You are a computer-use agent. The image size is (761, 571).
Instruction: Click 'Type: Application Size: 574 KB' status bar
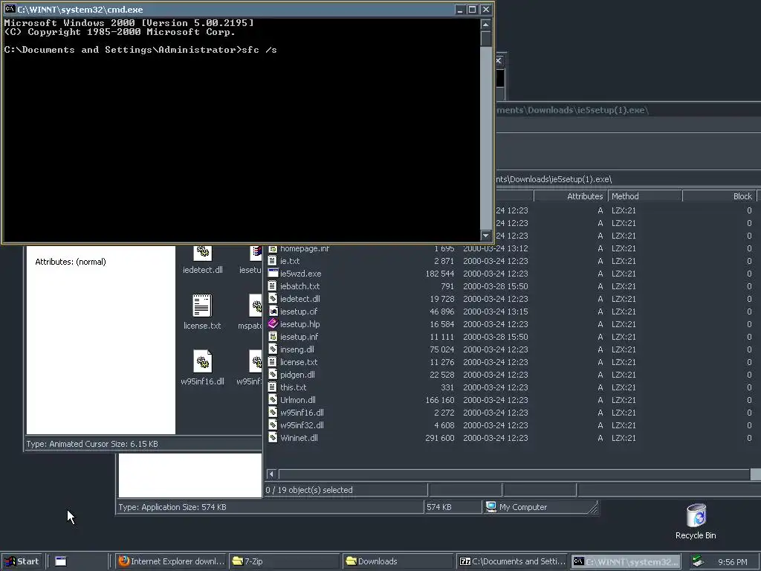[269, 507]
